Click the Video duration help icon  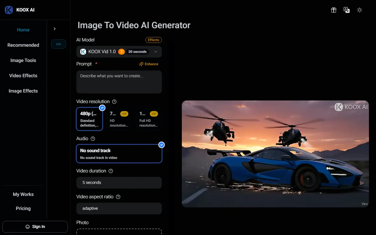click(x=111, y=171)
